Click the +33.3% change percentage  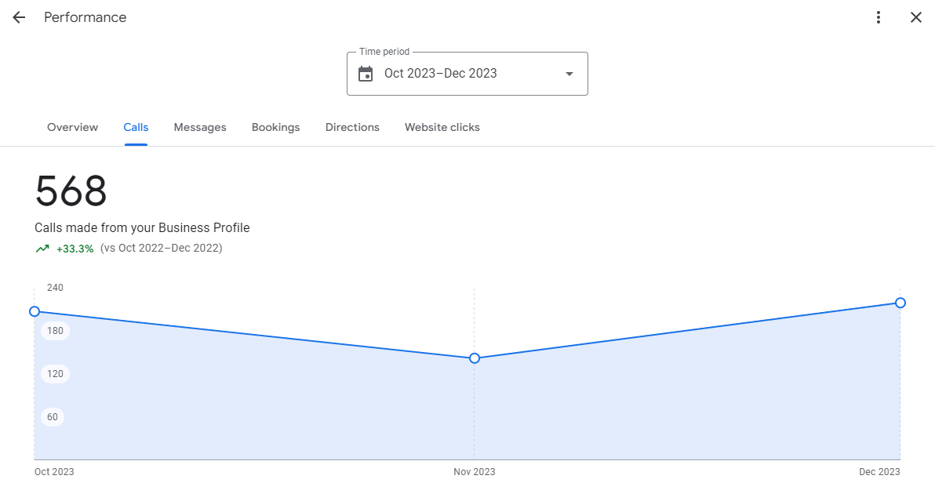[75, 249]
